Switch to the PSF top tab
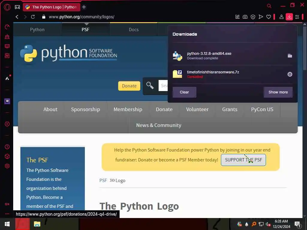The image size is (307, 230). click(85, 30)
